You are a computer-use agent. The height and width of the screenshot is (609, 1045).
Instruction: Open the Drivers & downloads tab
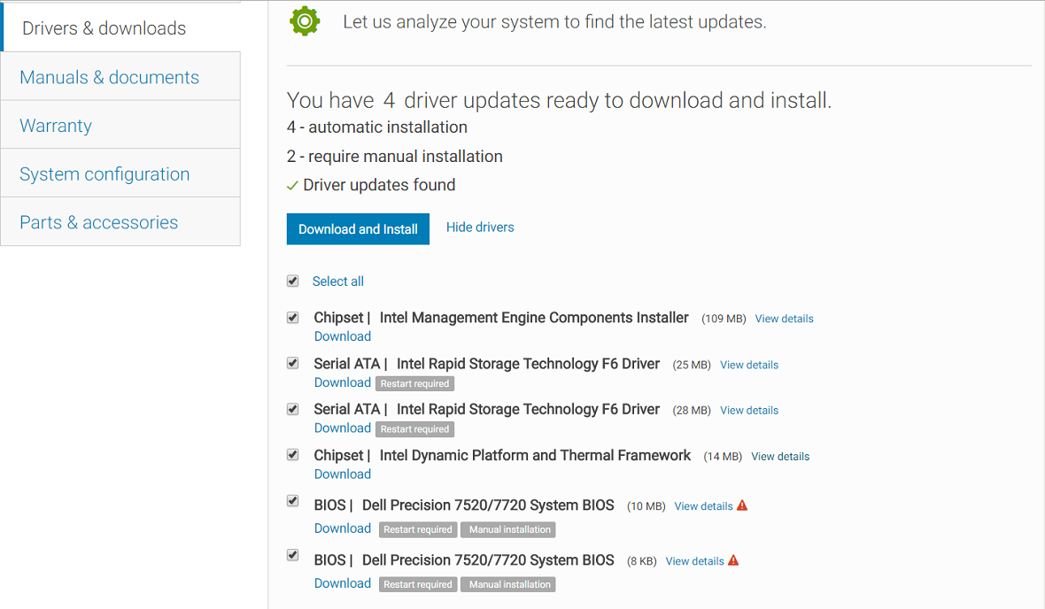[120, 28]
